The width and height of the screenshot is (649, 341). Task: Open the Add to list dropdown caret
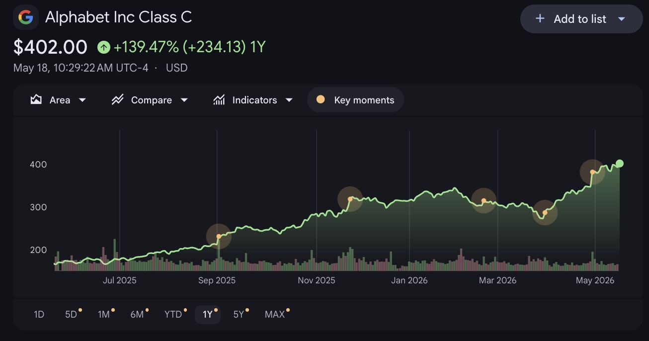(621, 19)
